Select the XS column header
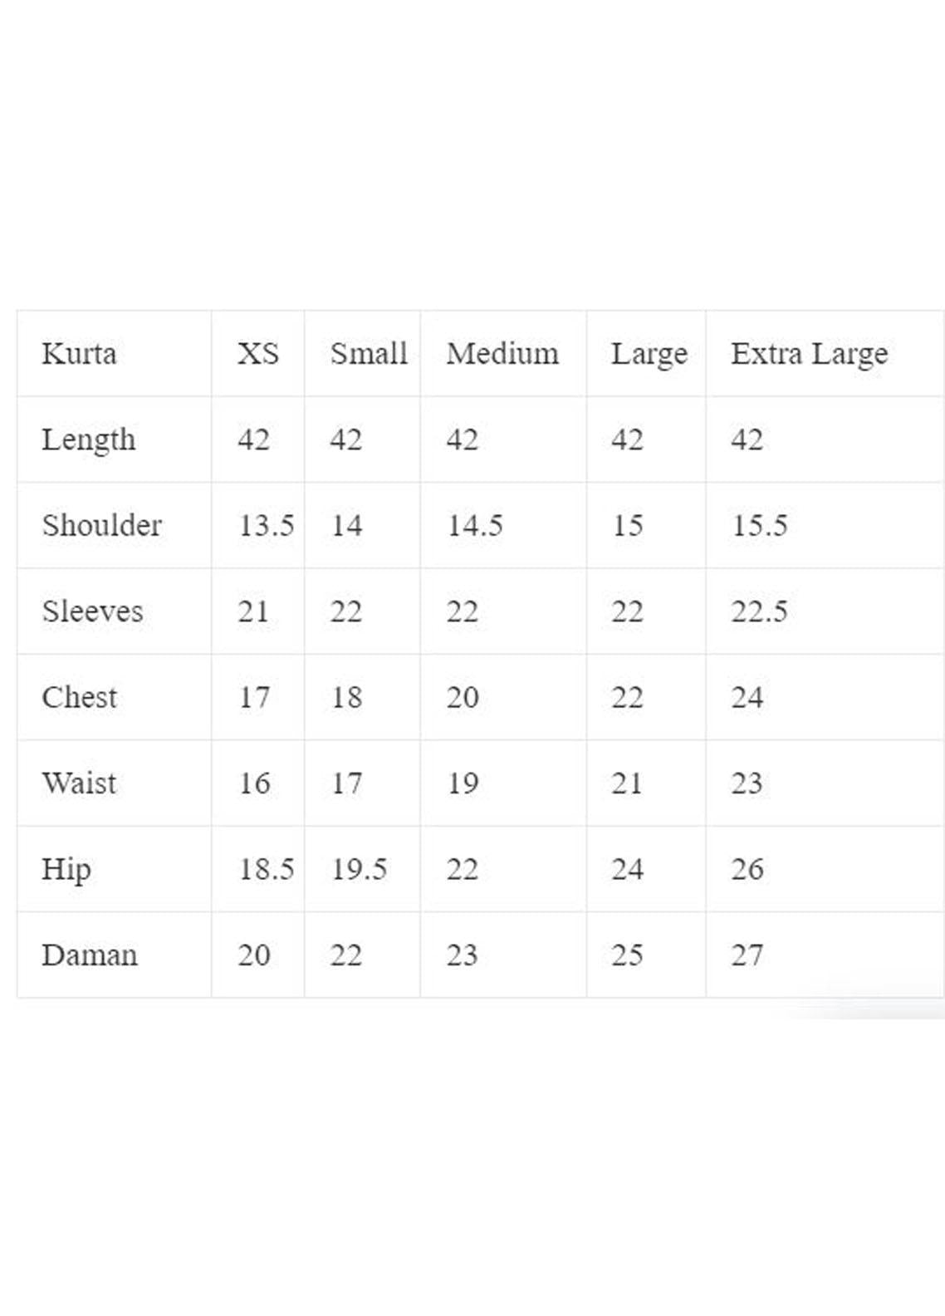Viewport: 945px width, 1316px height. click(257, 354)
